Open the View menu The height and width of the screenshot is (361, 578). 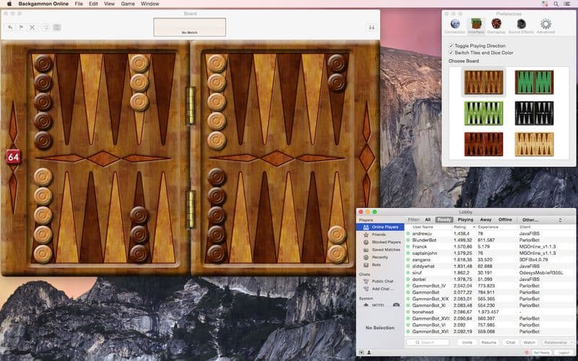point(109,4)
